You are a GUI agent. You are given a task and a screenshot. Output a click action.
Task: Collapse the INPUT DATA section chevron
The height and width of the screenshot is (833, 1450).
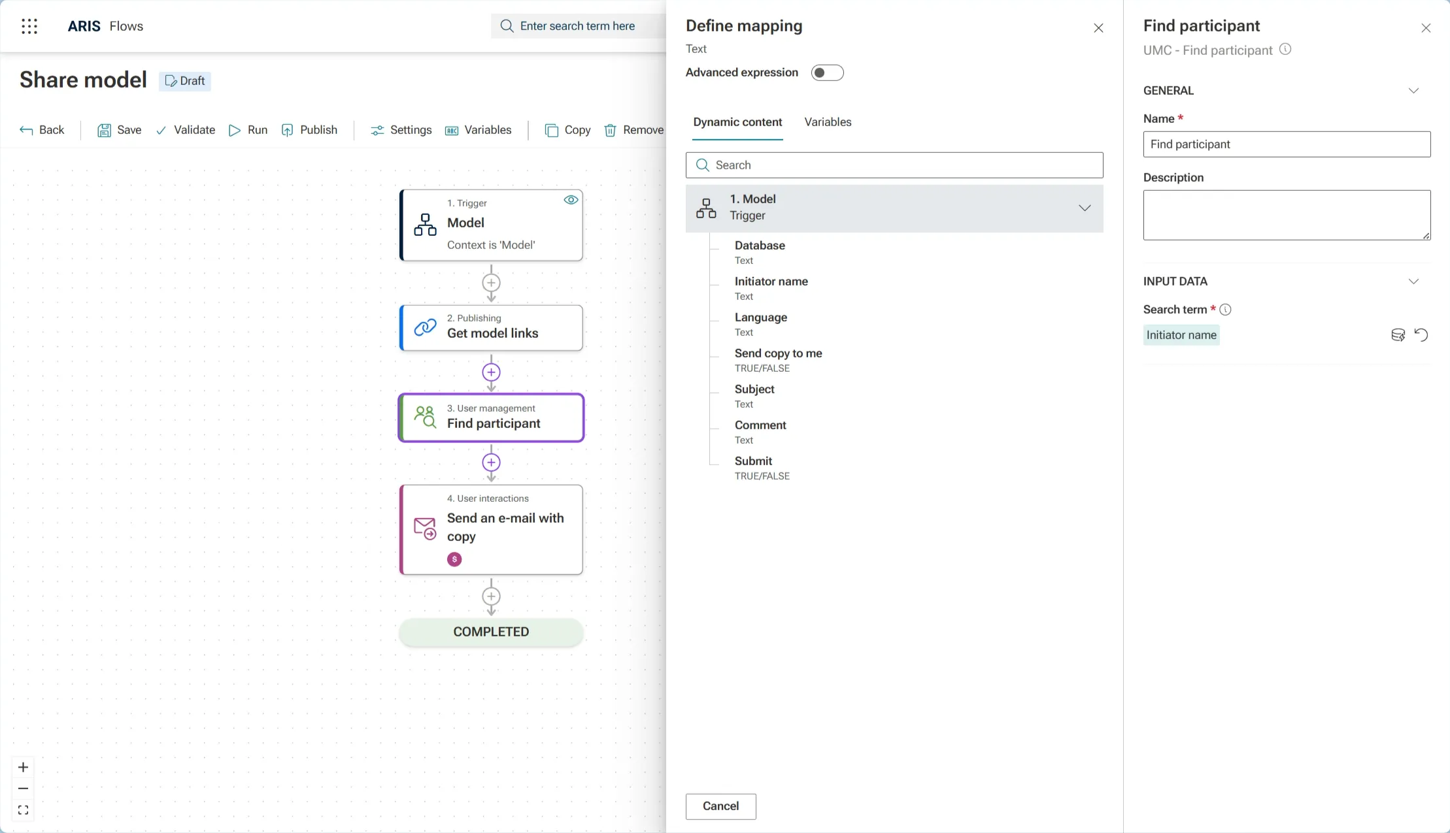point(1413,282)
